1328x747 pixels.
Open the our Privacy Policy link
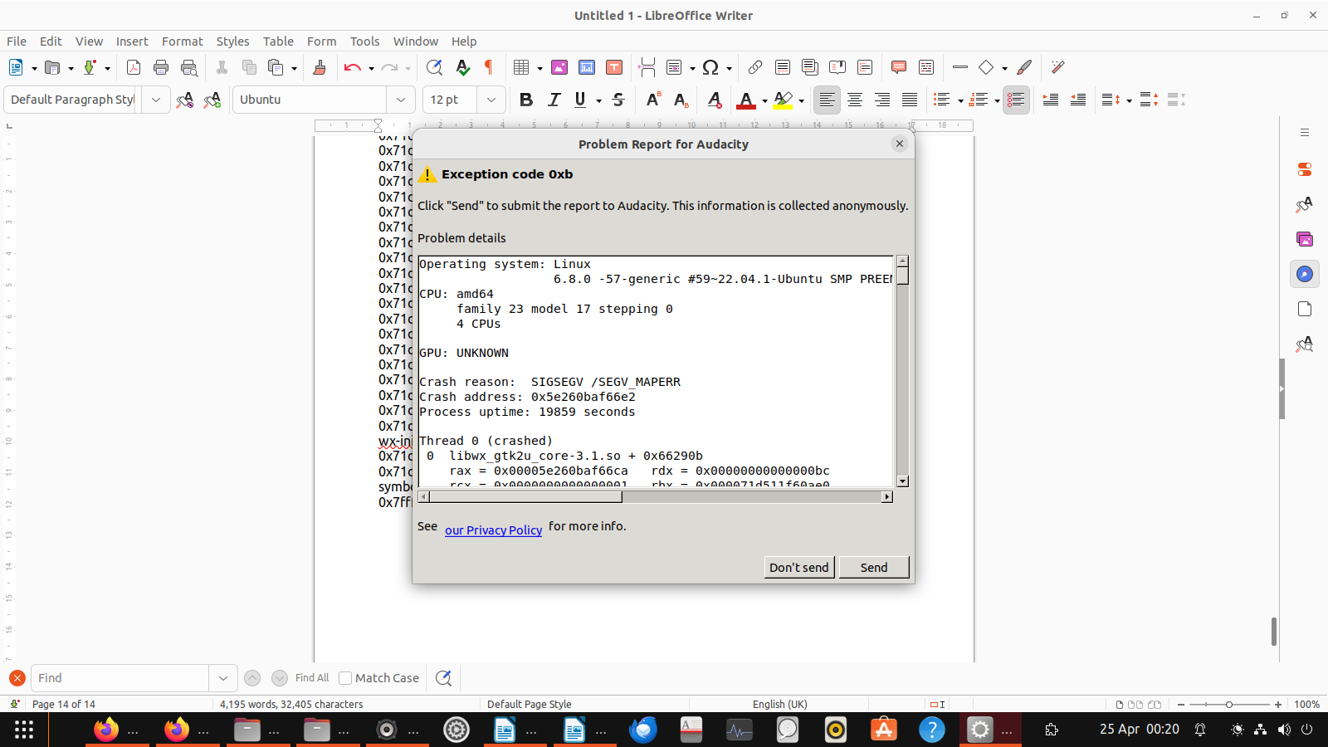pos(493,530)
